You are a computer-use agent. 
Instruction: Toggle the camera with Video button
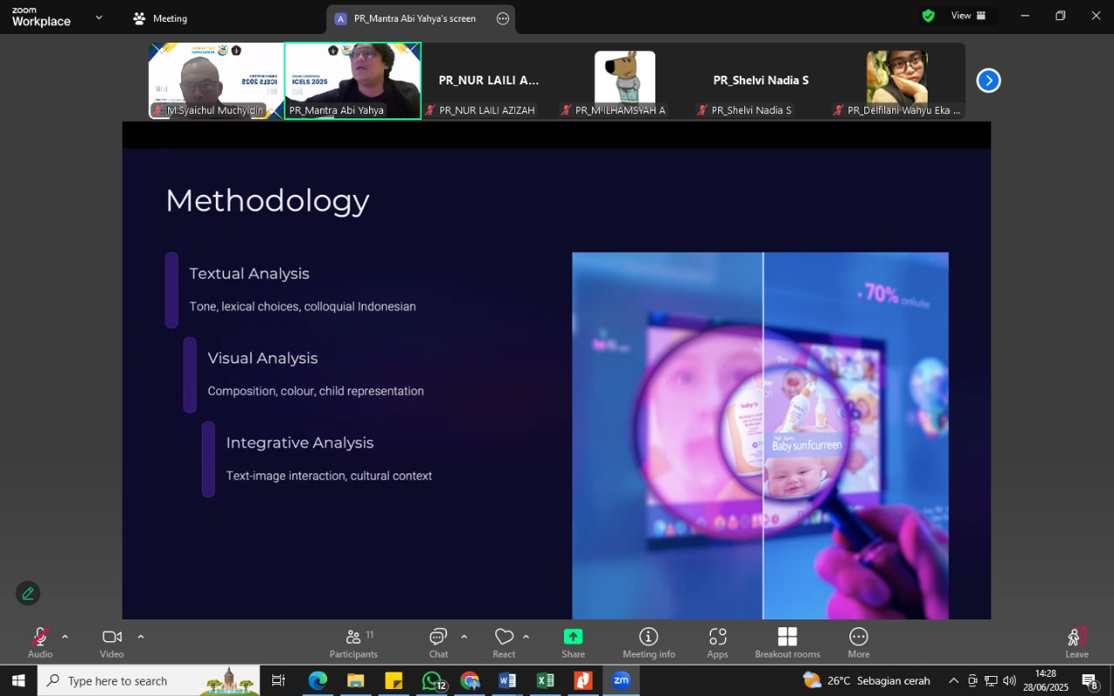coord(111,643)
